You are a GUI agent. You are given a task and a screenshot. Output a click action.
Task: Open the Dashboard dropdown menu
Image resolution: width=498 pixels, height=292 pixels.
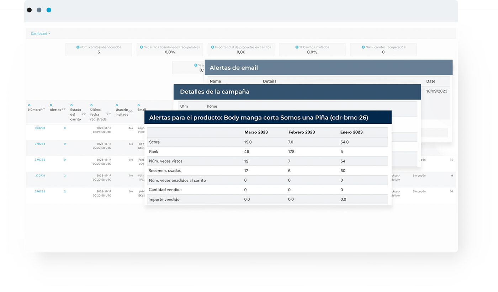point(41,33)
